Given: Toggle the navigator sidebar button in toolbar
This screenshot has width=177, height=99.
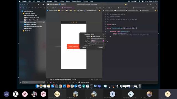Looking at the screenshot, I should pos(28,4).
